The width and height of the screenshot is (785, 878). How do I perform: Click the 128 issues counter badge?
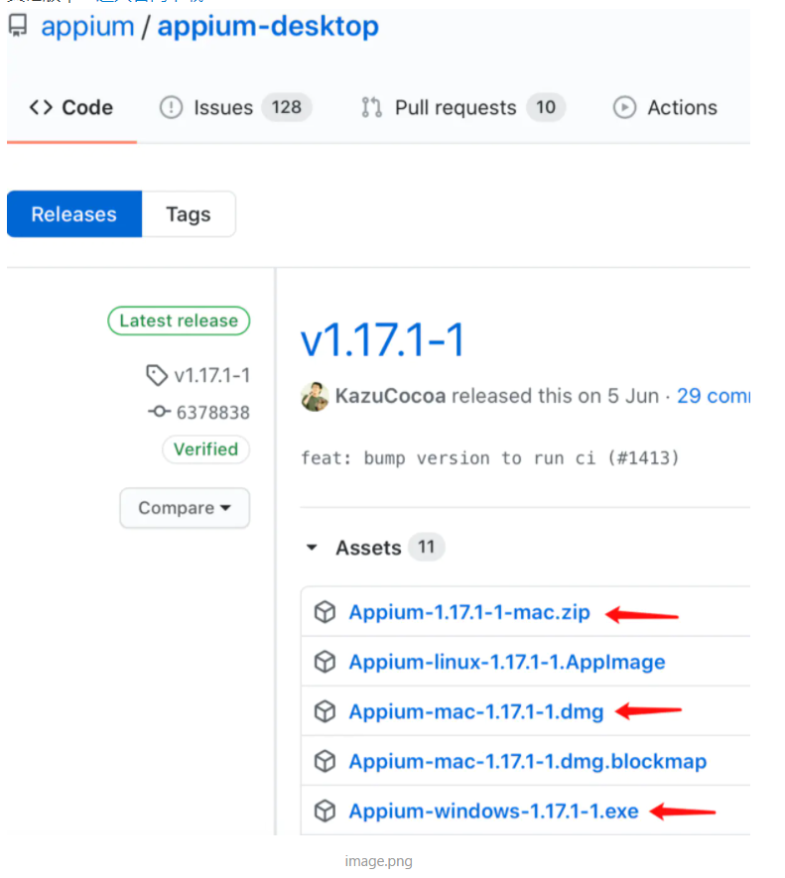(x=287, y=107)
